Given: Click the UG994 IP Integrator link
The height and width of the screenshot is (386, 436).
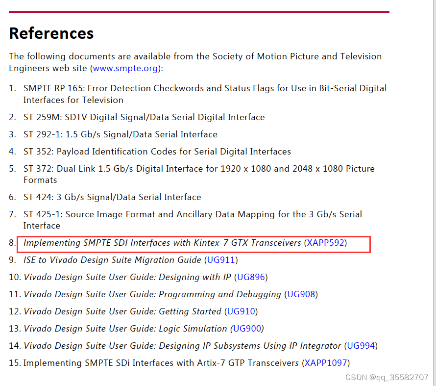Looking at the screenshot, I should (x=361, y=346).
